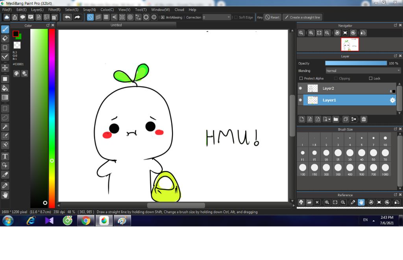
Task: Open the Window menu
Action: click(161, 10)
